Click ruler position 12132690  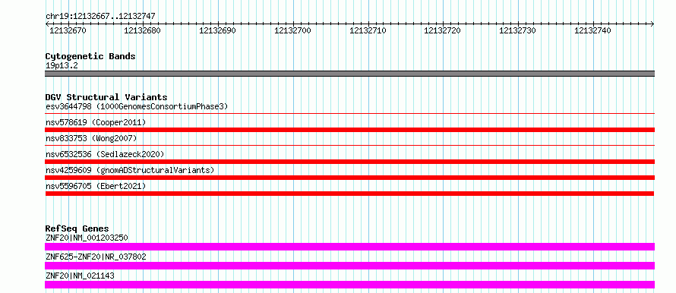tap(217, 30)
